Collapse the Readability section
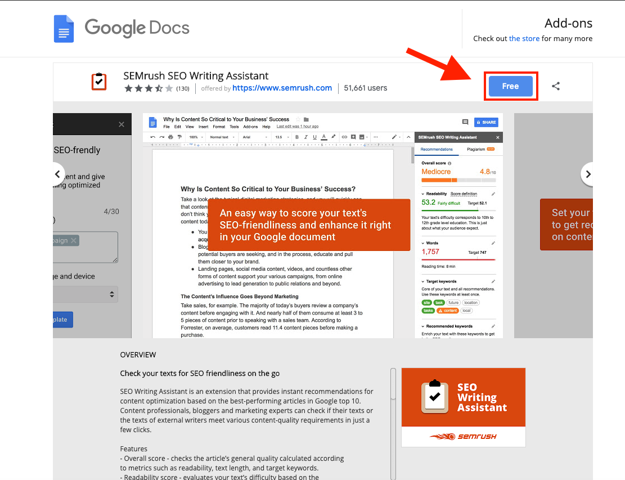625x480 pixels. [x=423, y=194]
